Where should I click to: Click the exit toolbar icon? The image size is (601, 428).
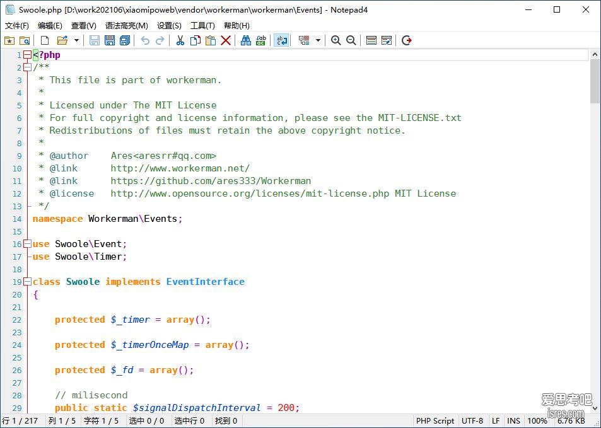(407, 40)
